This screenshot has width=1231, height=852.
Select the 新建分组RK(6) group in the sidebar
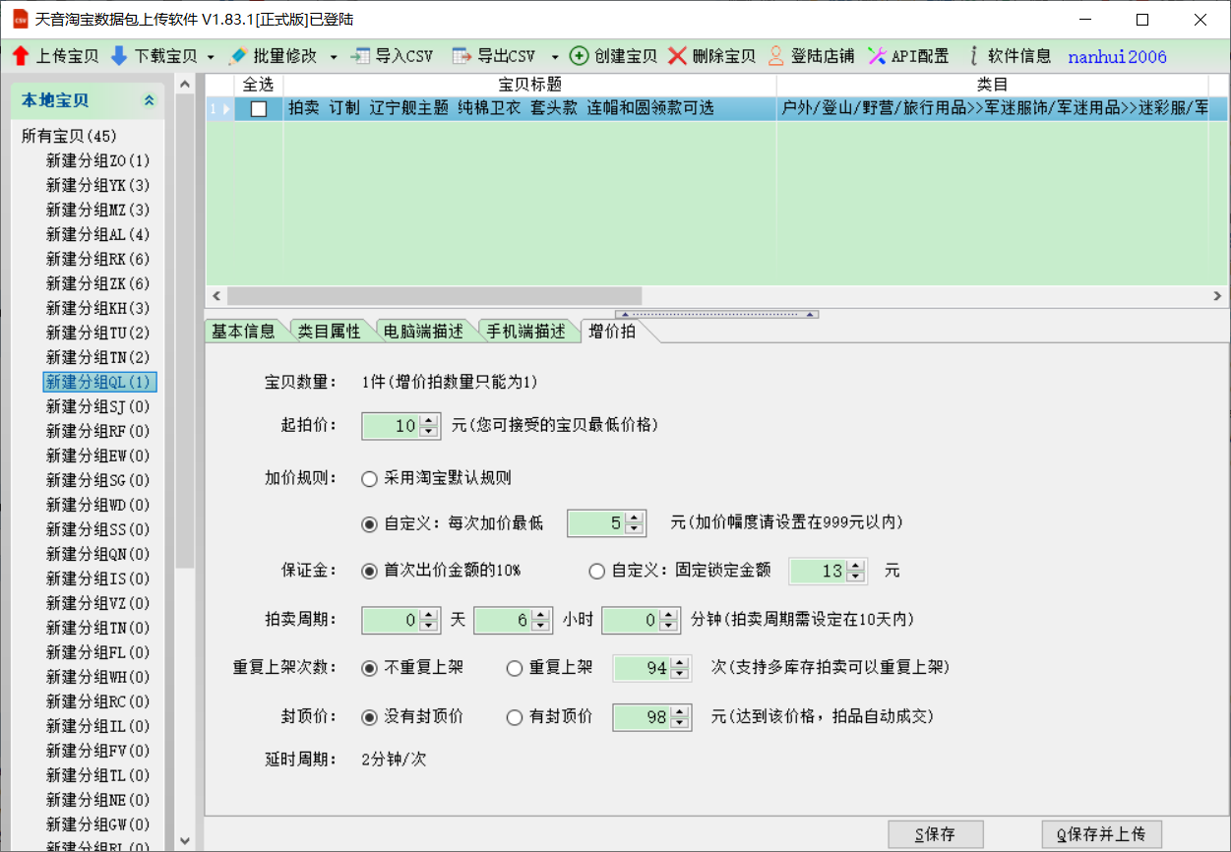[x=97, y=259]
